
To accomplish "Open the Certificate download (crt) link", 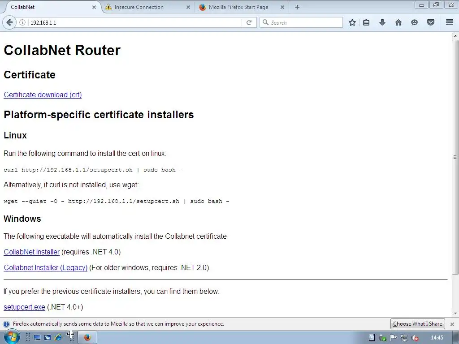I will (43, 95).
